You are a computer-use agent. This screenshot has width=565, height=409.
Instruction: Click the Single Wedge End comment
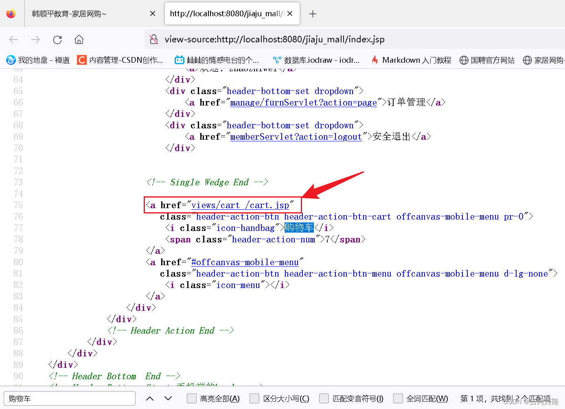point(207,183)
